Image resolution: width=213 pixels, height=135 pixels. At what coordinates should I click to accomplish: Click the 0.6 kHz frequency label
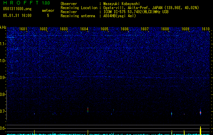[x=3, y=128]
